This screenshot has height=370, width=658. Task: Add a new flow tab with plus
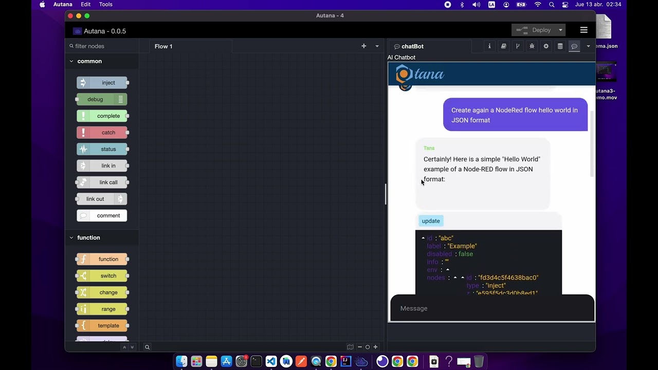point(363,46)
